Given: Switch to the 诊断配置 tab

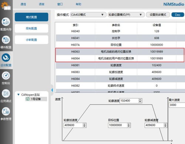Looking at the screenshot, I should point(31,40).
